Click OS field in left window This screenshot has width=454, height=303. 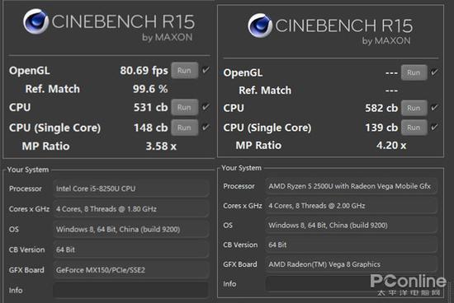pyautogui.click(x=131, y=230)
